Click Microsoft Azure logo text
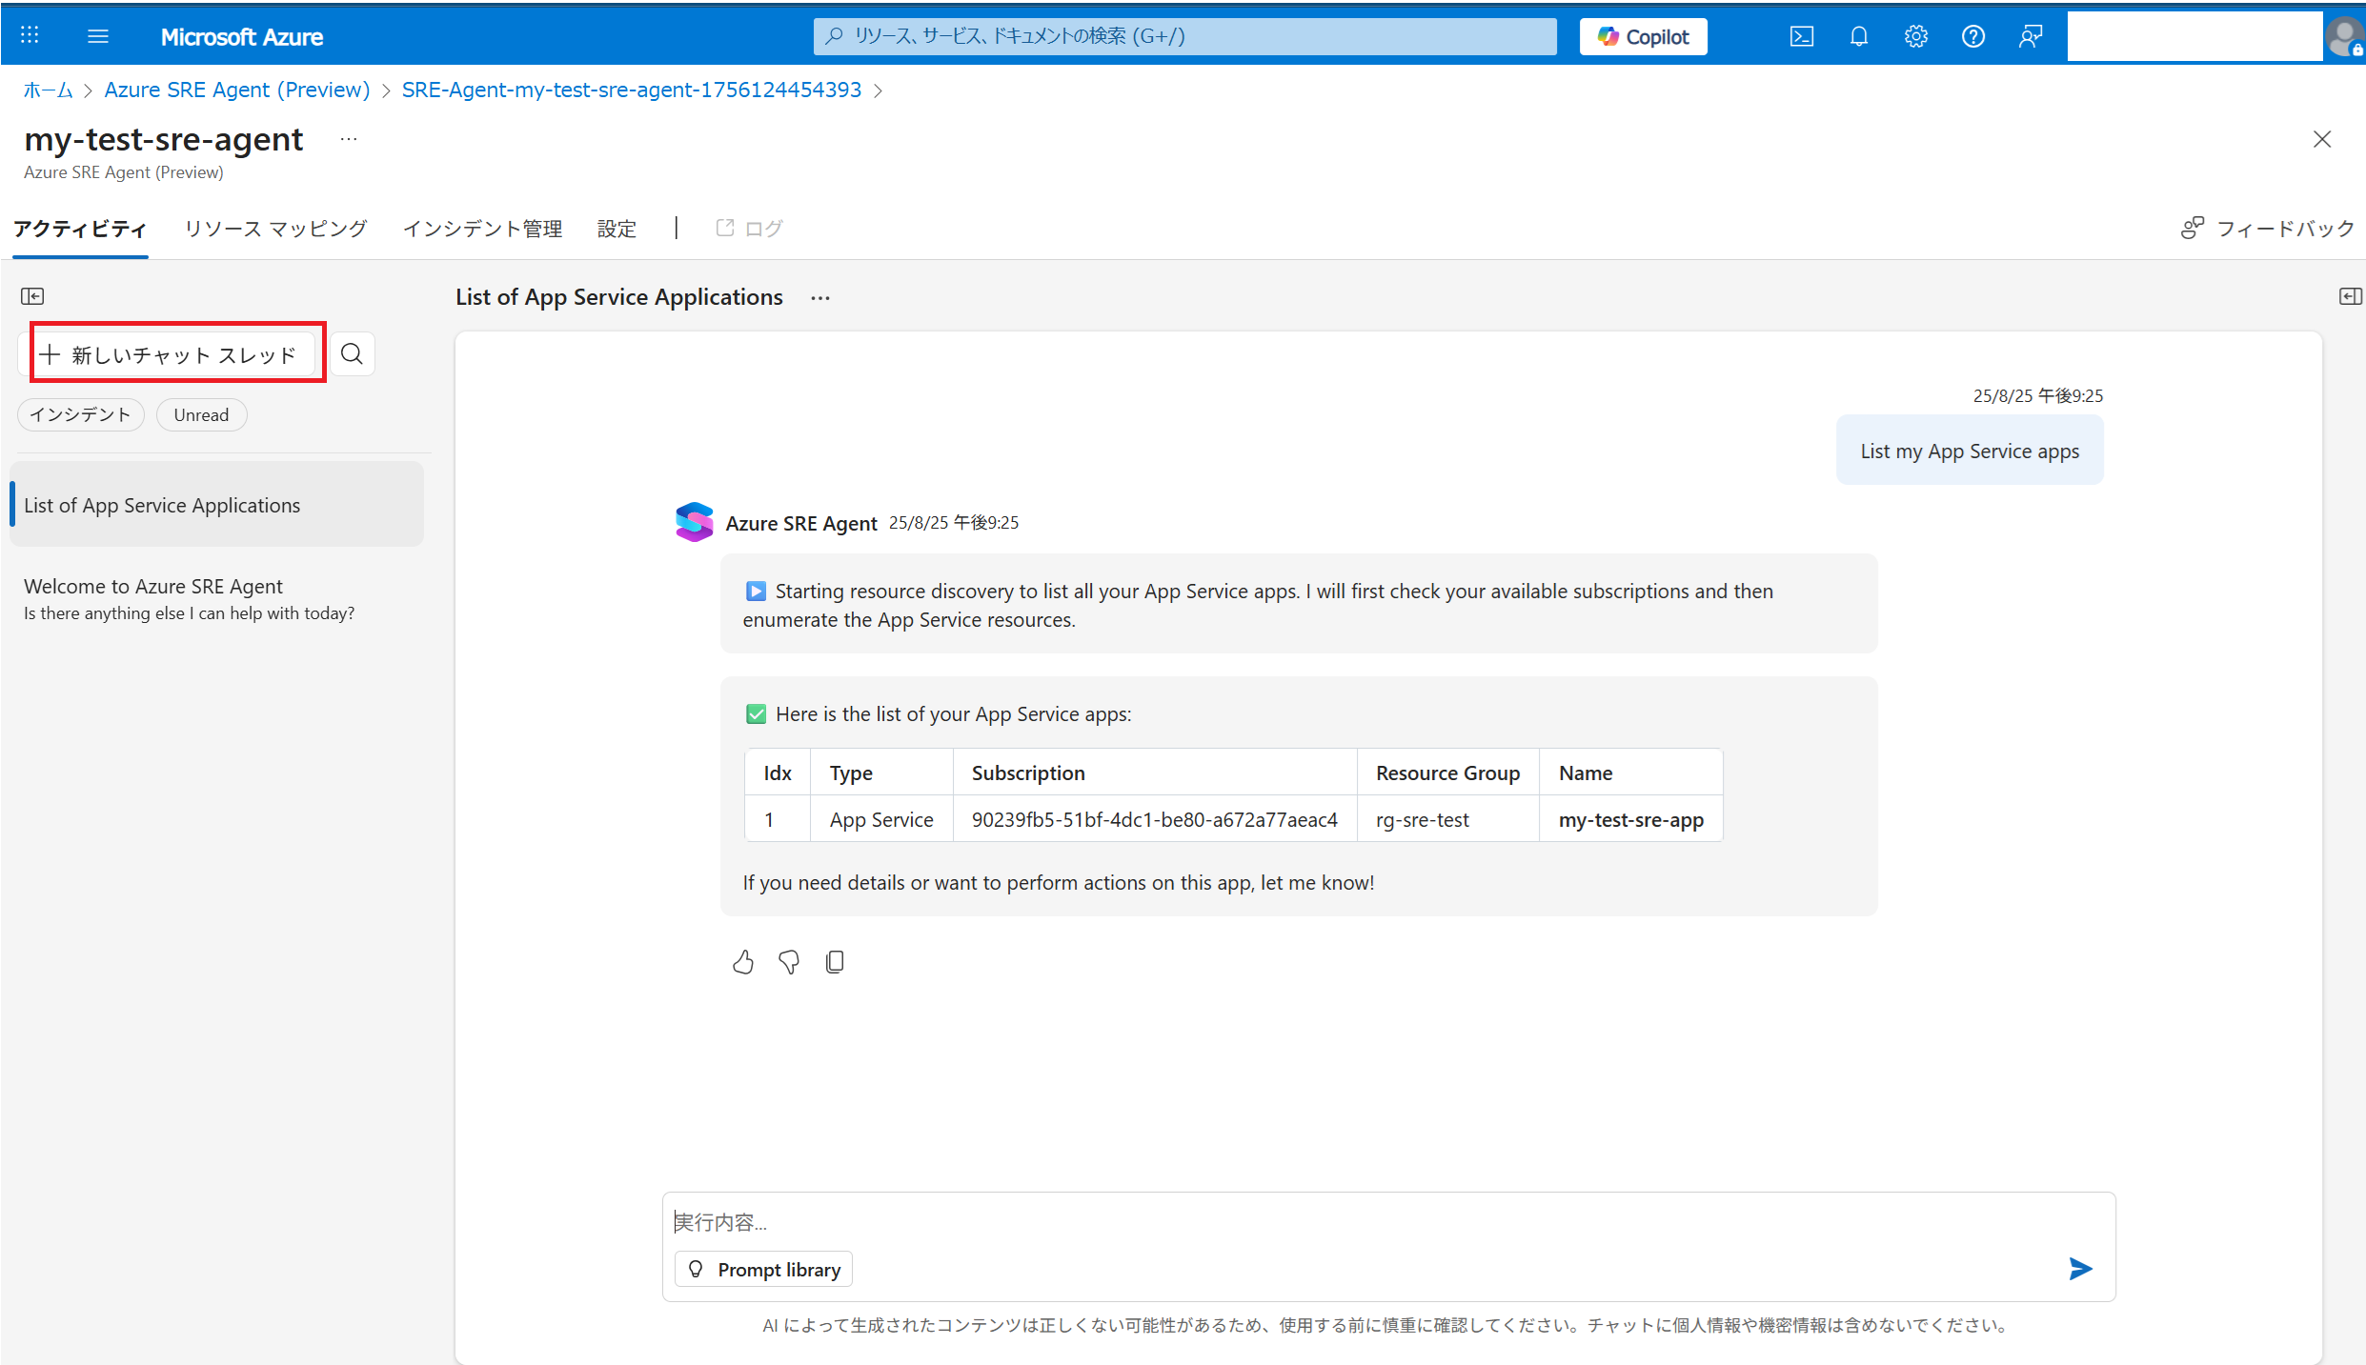2366x1365 pixels. (242, 37)
